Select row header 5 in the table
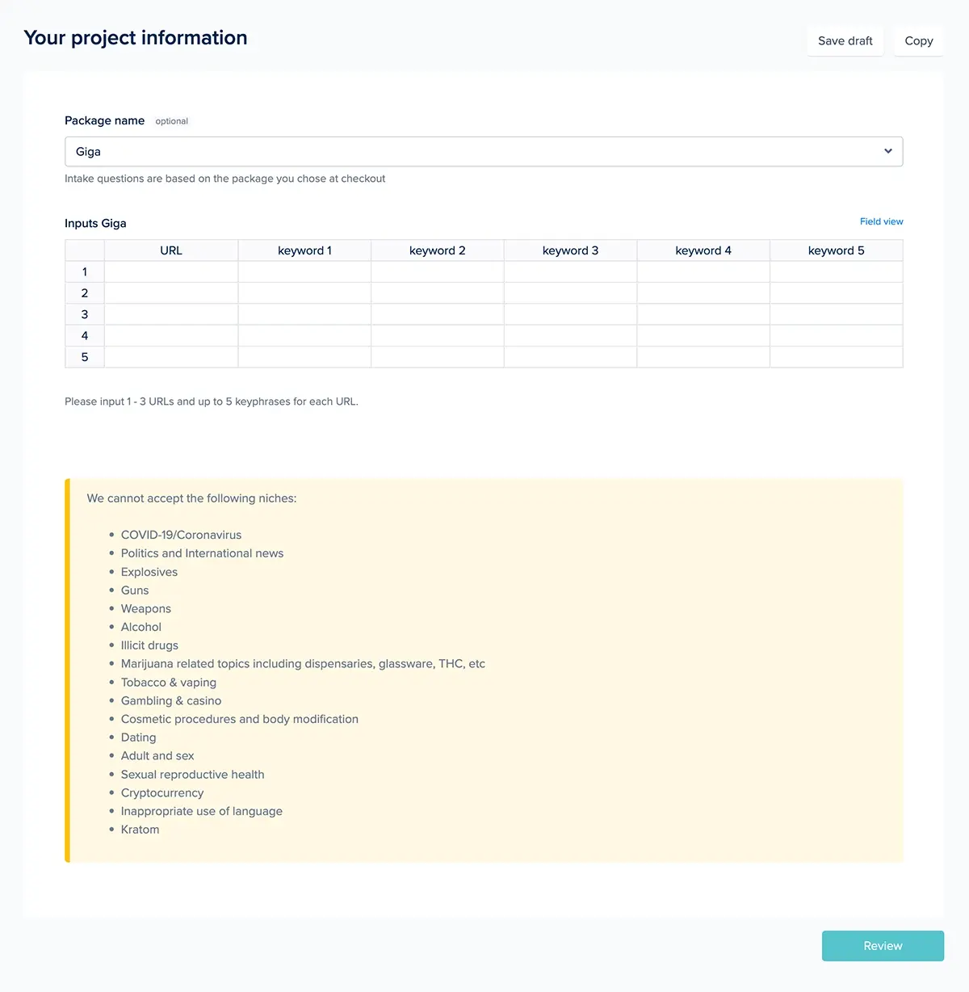 85,357
